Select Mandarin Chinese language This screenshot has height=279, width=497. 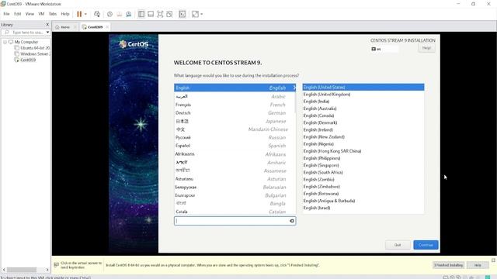tap(235, 129)
